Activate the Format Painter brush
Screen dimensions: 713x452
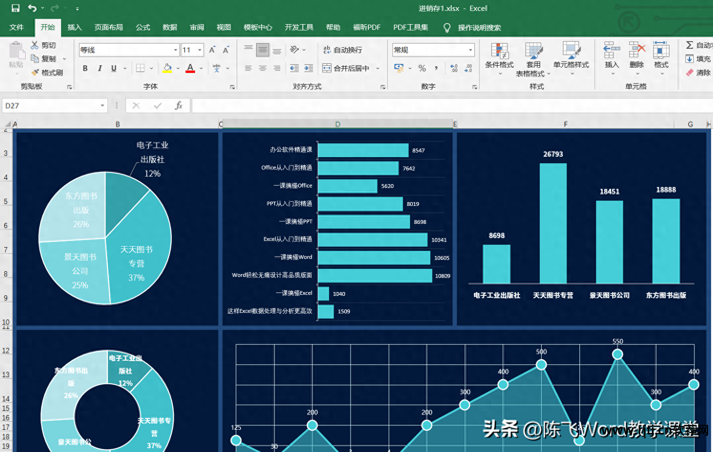point(35,72)
